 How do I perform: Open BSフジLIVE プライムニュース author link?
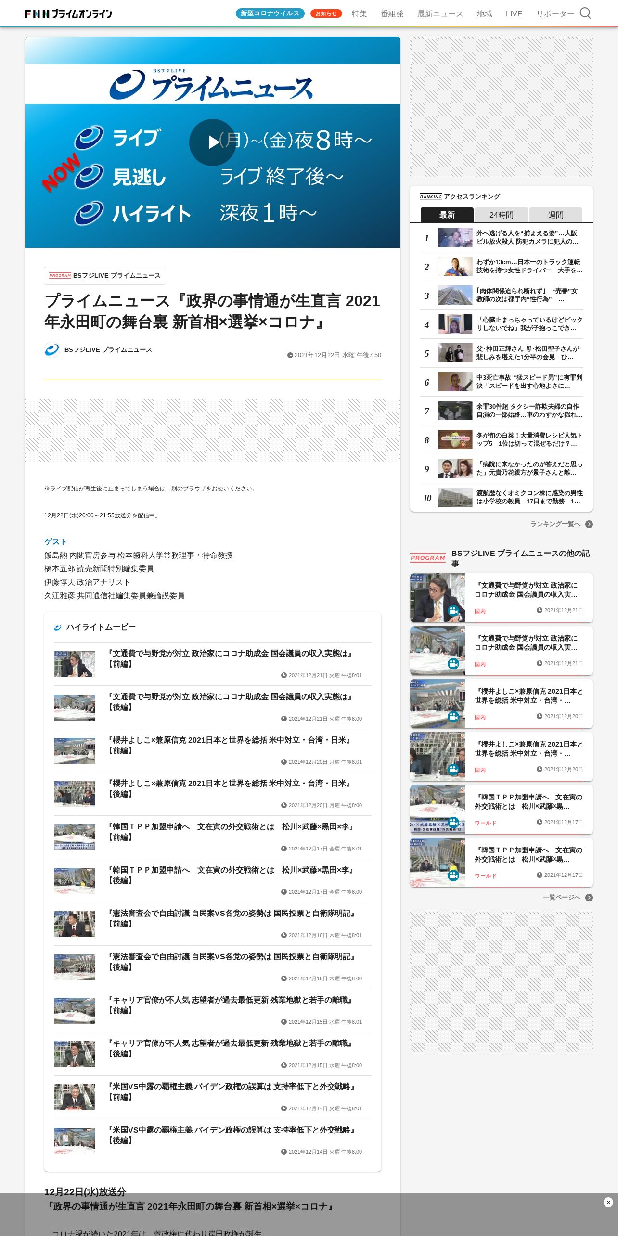(x=108, y=350)
